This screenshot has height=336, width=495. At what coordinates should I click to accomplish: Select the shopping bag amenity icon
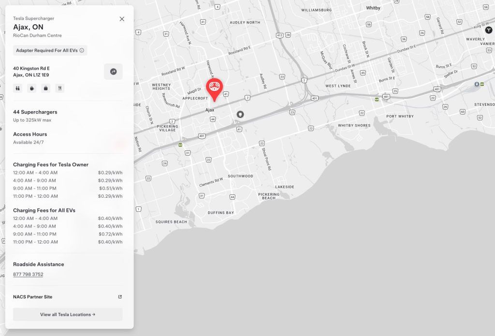coord(46,88)
